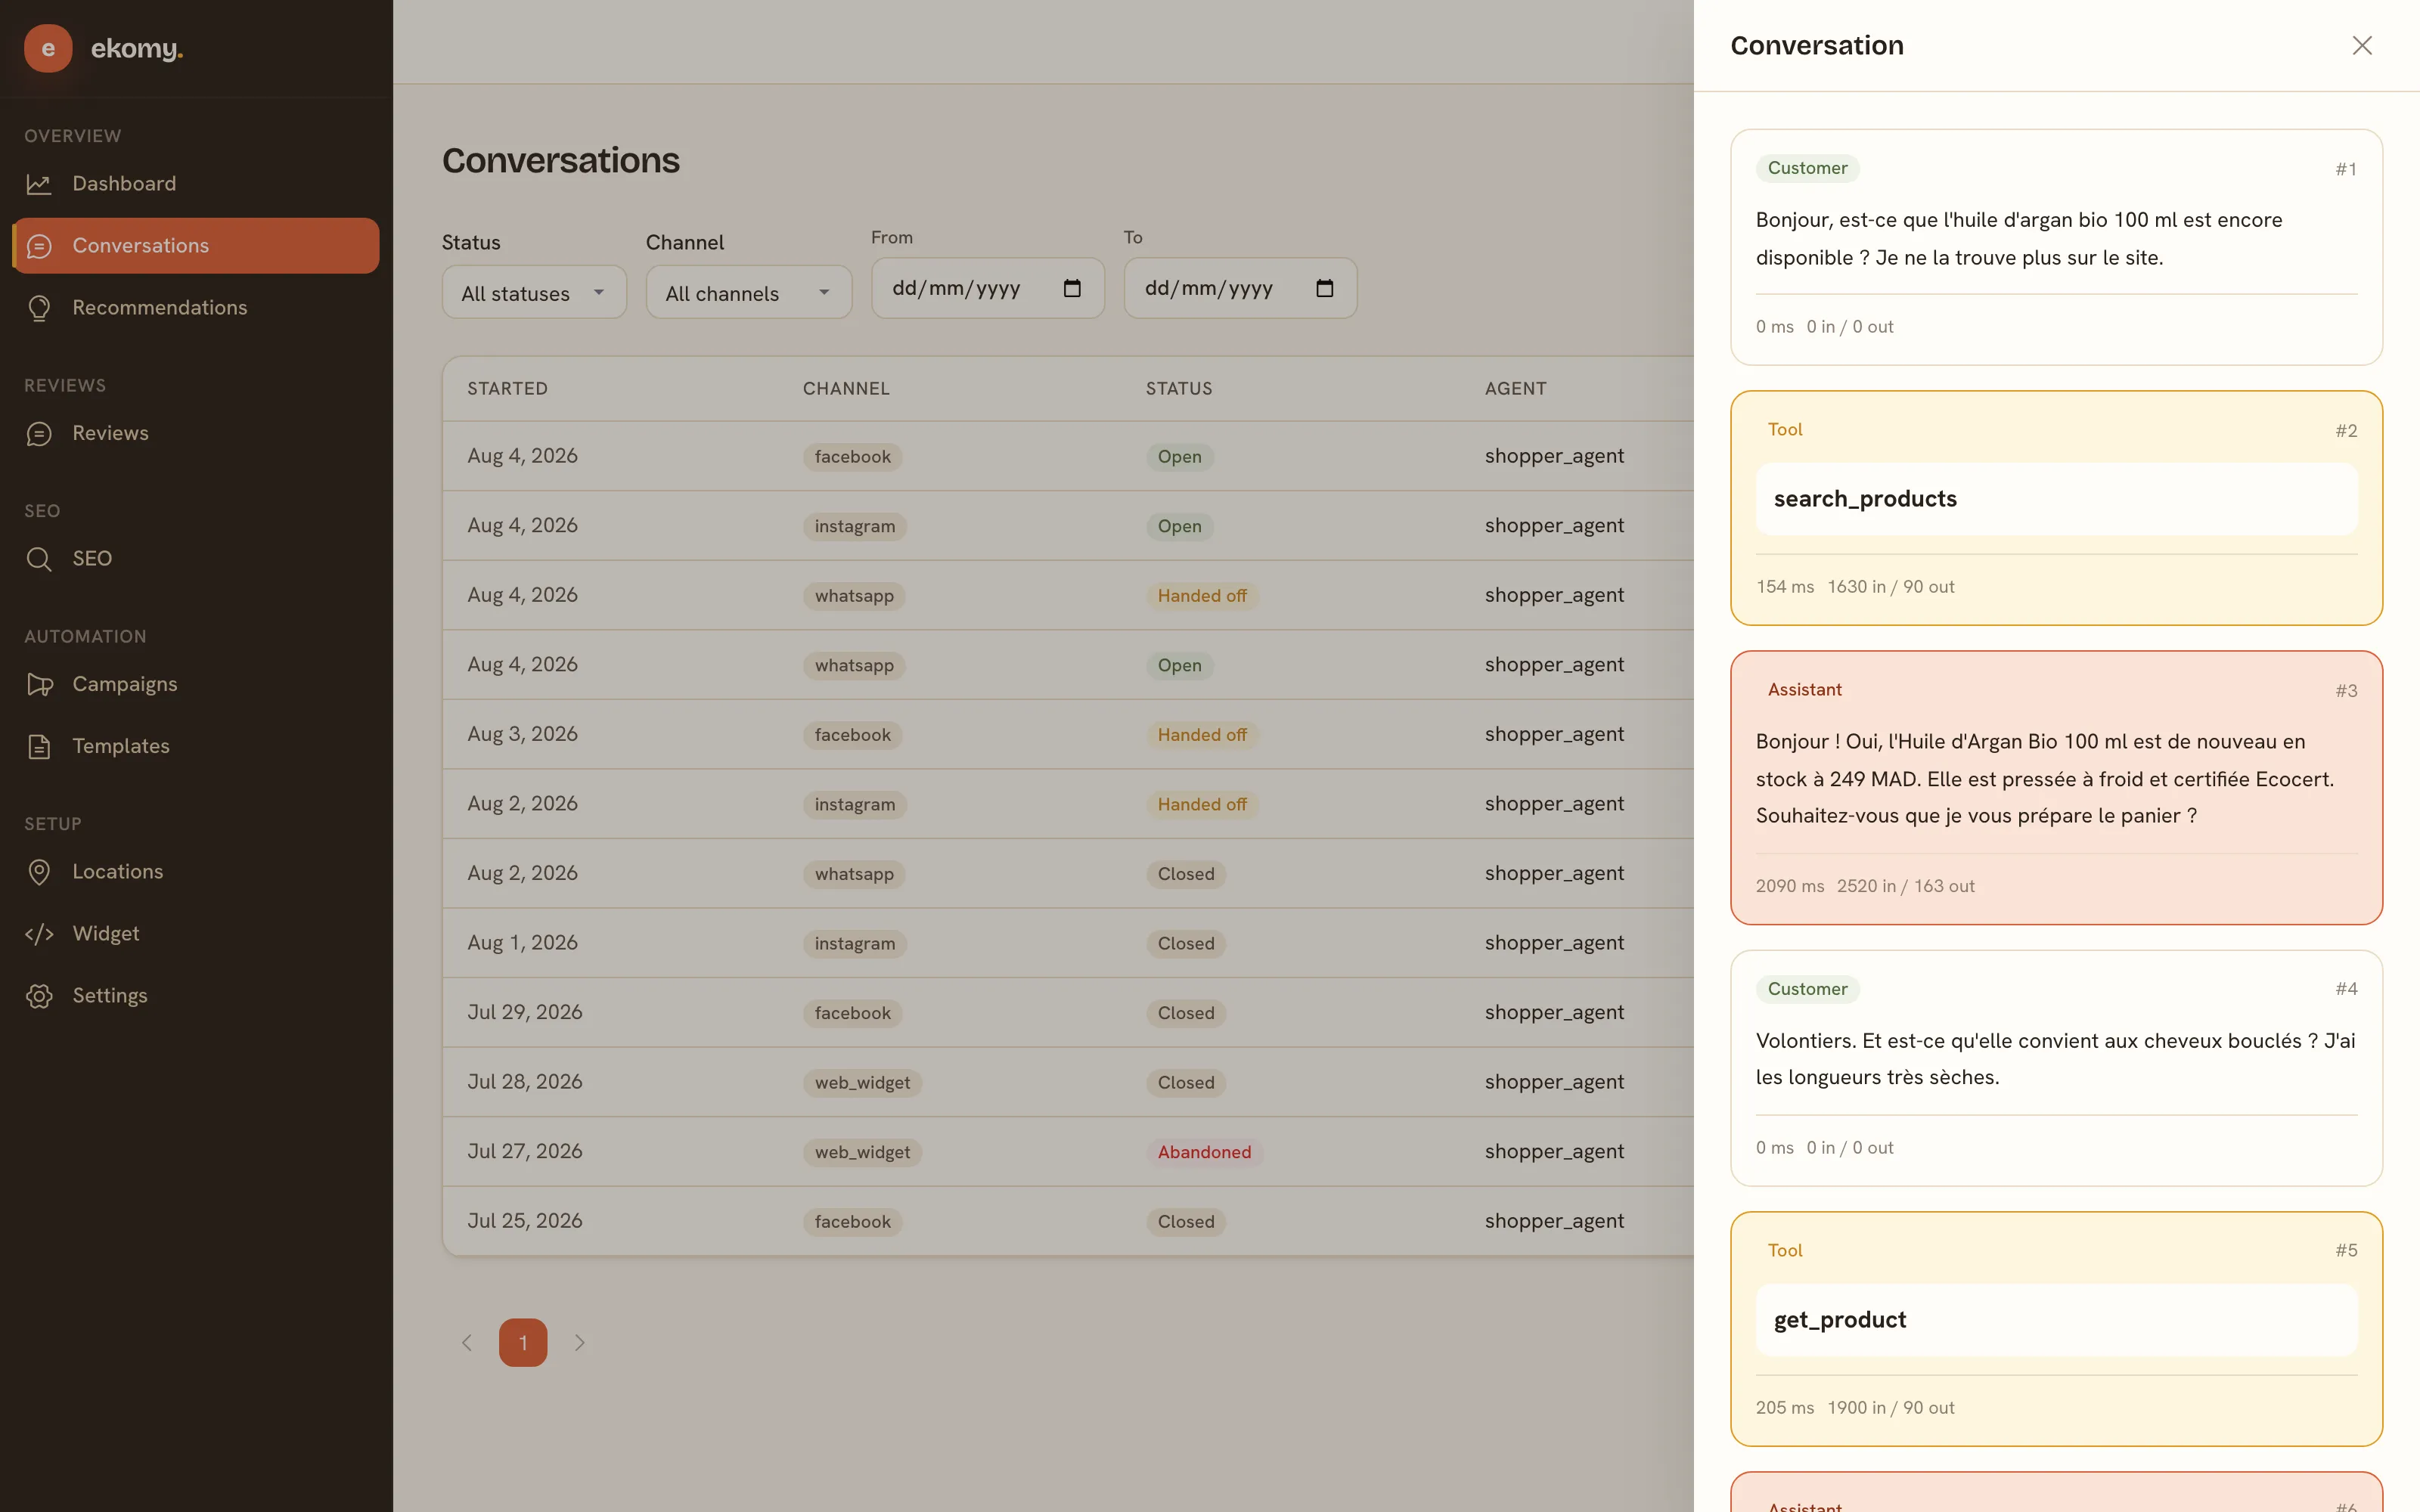Open Dashboard from the sidebar chart icon
2420x1512 pixels.
click(39, 184)
